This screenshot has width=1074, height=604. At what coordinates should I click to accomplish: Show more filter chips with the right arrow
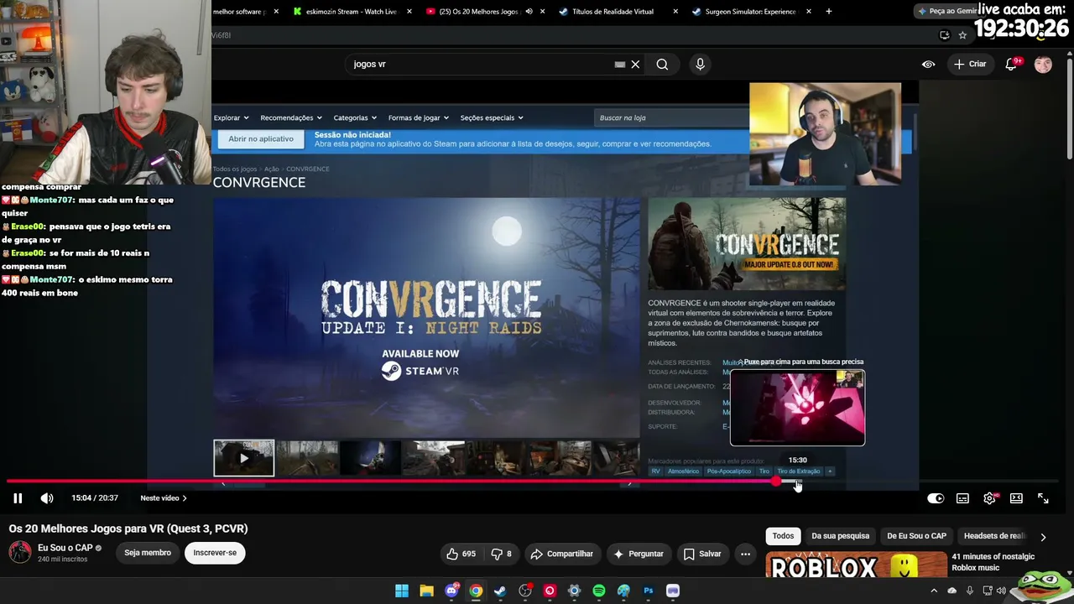[x=1043, y=537]
